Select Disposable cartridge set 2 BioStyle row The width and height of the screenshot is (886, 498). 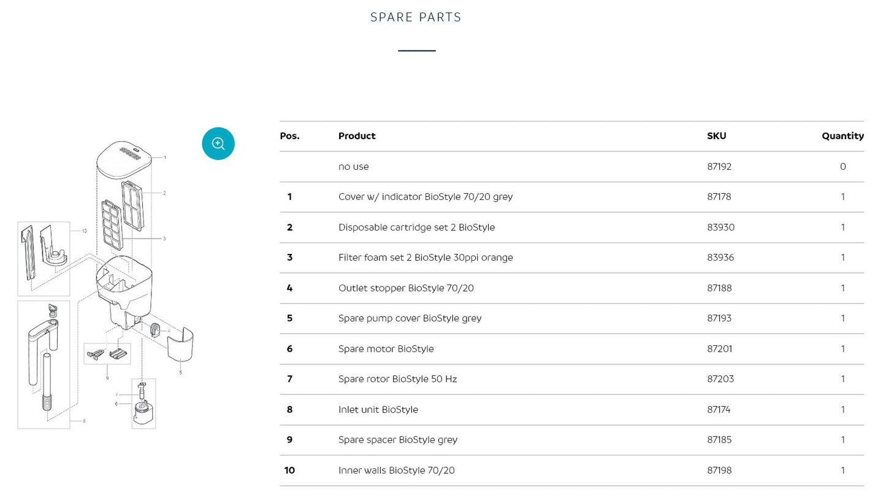571,228
